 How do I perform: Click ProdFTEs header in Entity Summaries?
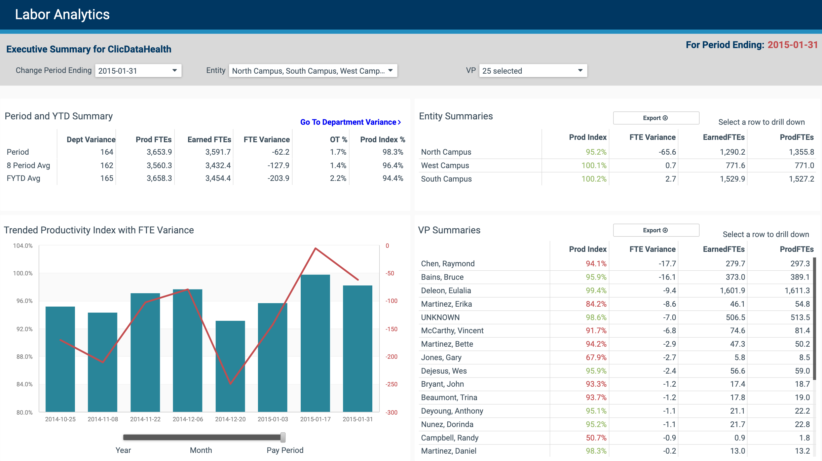pyautogui.click(x=797, y=137)
